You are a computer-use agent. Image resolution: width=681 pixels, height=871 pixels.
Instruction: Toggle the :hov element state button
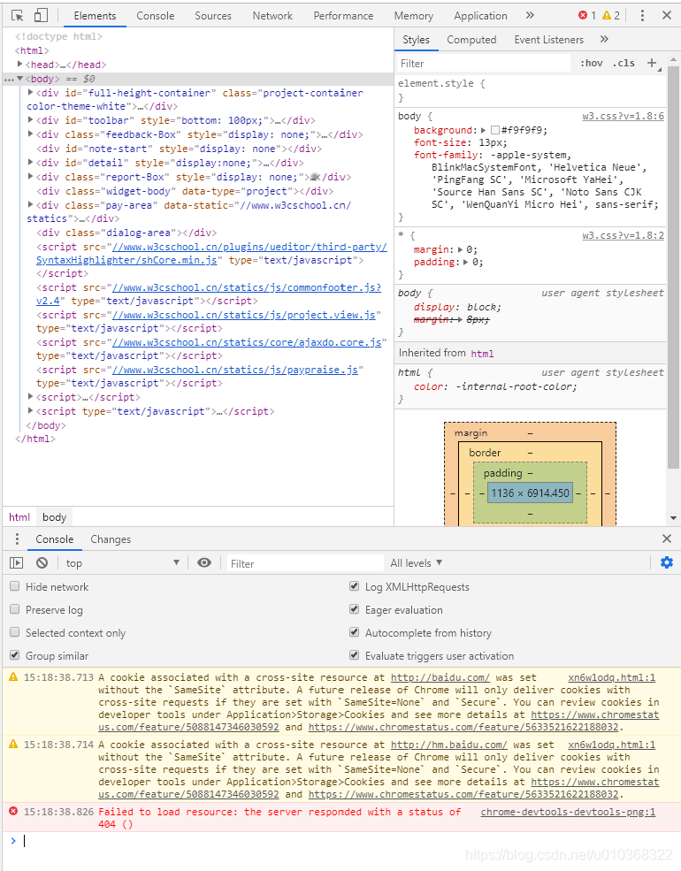pyautogui.click(x=592, y=63)
